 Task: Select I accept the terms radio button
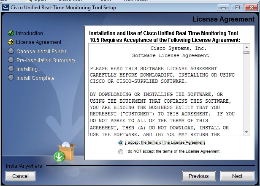(121, 142)
